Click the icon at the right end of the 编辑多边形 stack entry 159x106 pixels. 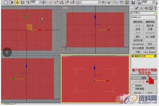tap(155, 56)
